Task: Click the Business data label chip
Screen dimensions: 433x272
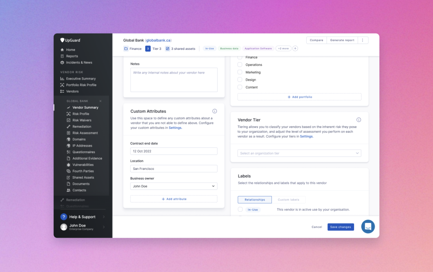Action: click(229, 48)
